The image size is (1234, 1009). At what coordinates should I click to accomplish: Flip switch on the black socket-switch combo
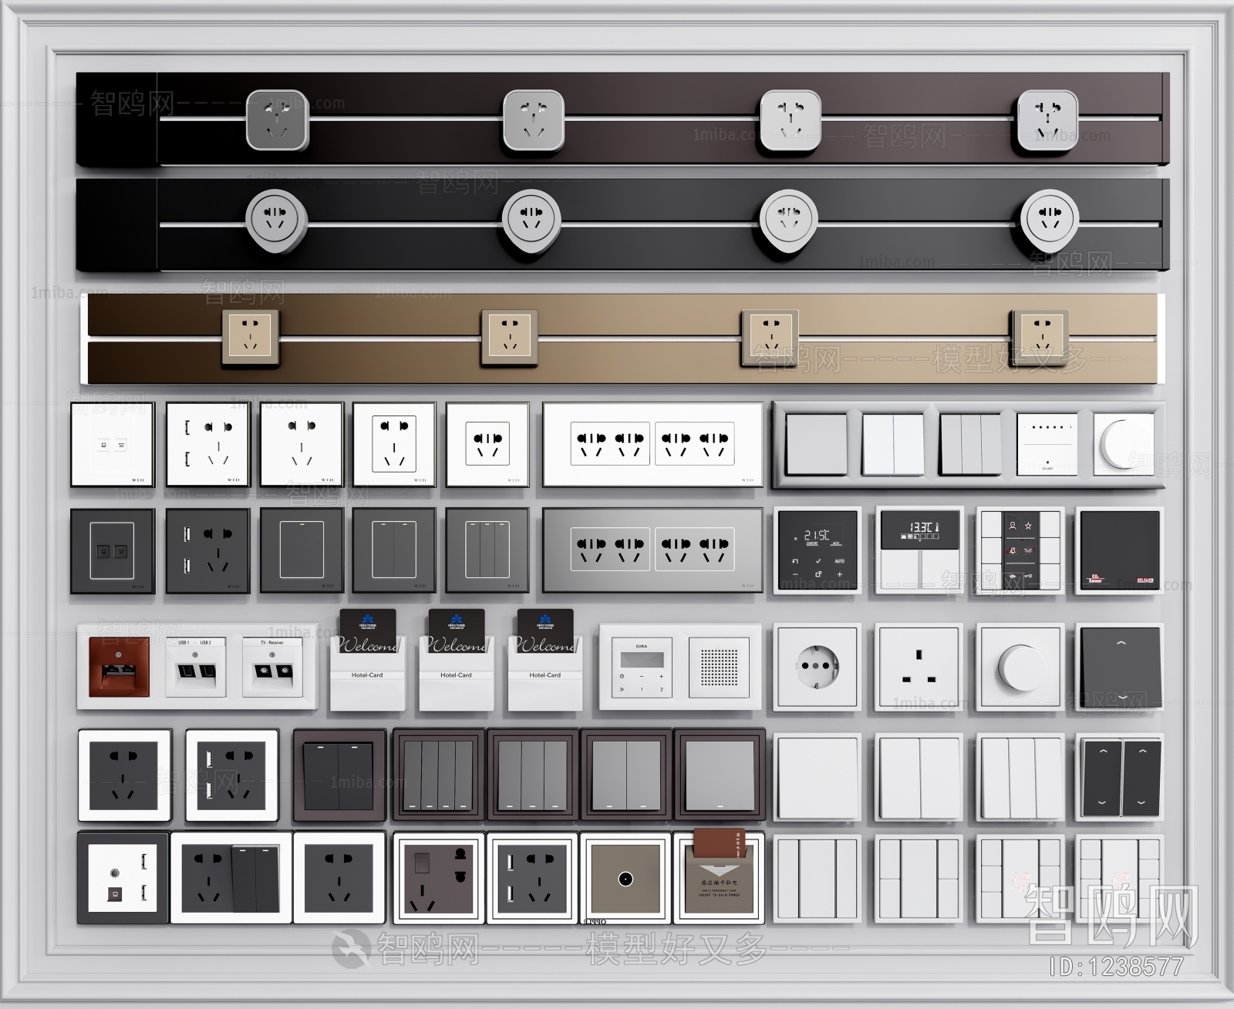pos(255,877)
